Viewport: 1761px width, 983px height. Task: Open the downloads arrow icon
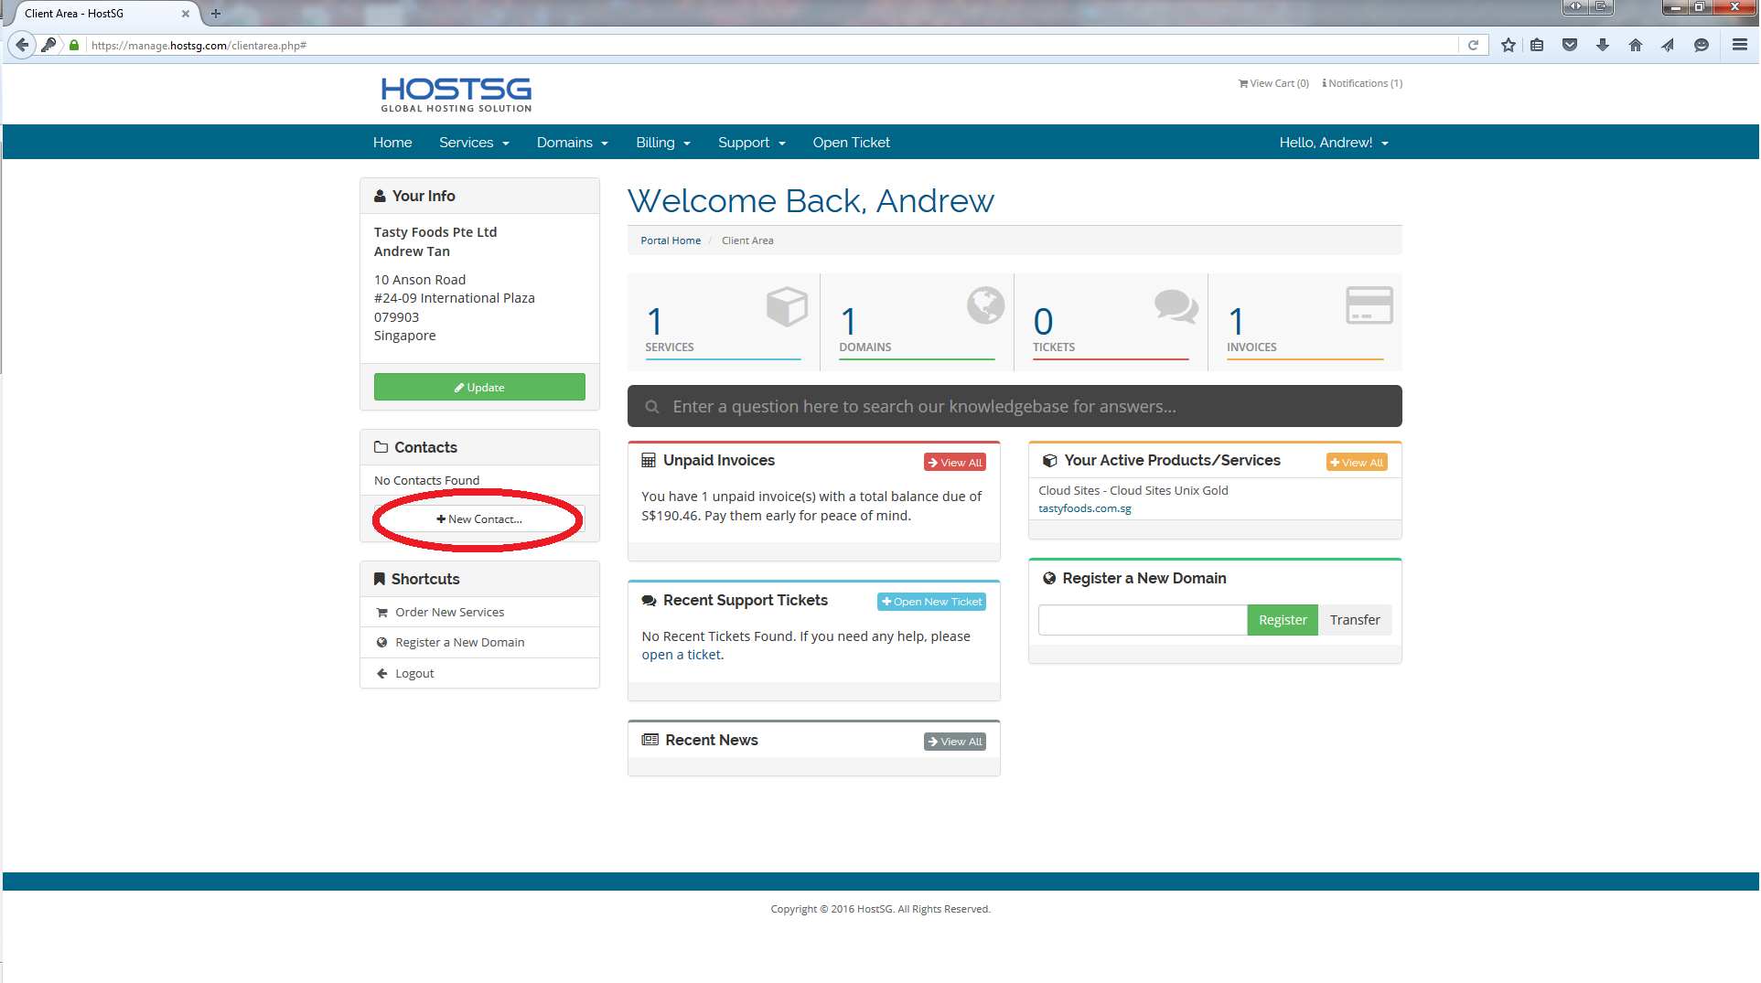(1603, 45)
